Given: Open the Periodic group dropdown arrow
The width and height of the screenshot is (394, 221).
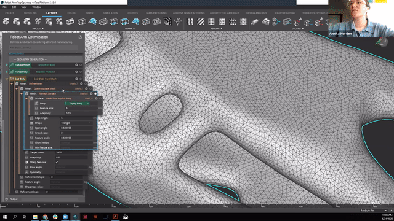Looking at the screenshot, I should 222,29.
